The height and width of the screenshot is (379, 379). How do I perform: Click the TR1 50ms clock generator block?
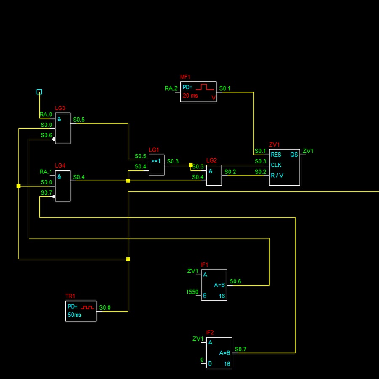(x=81, y=311)
